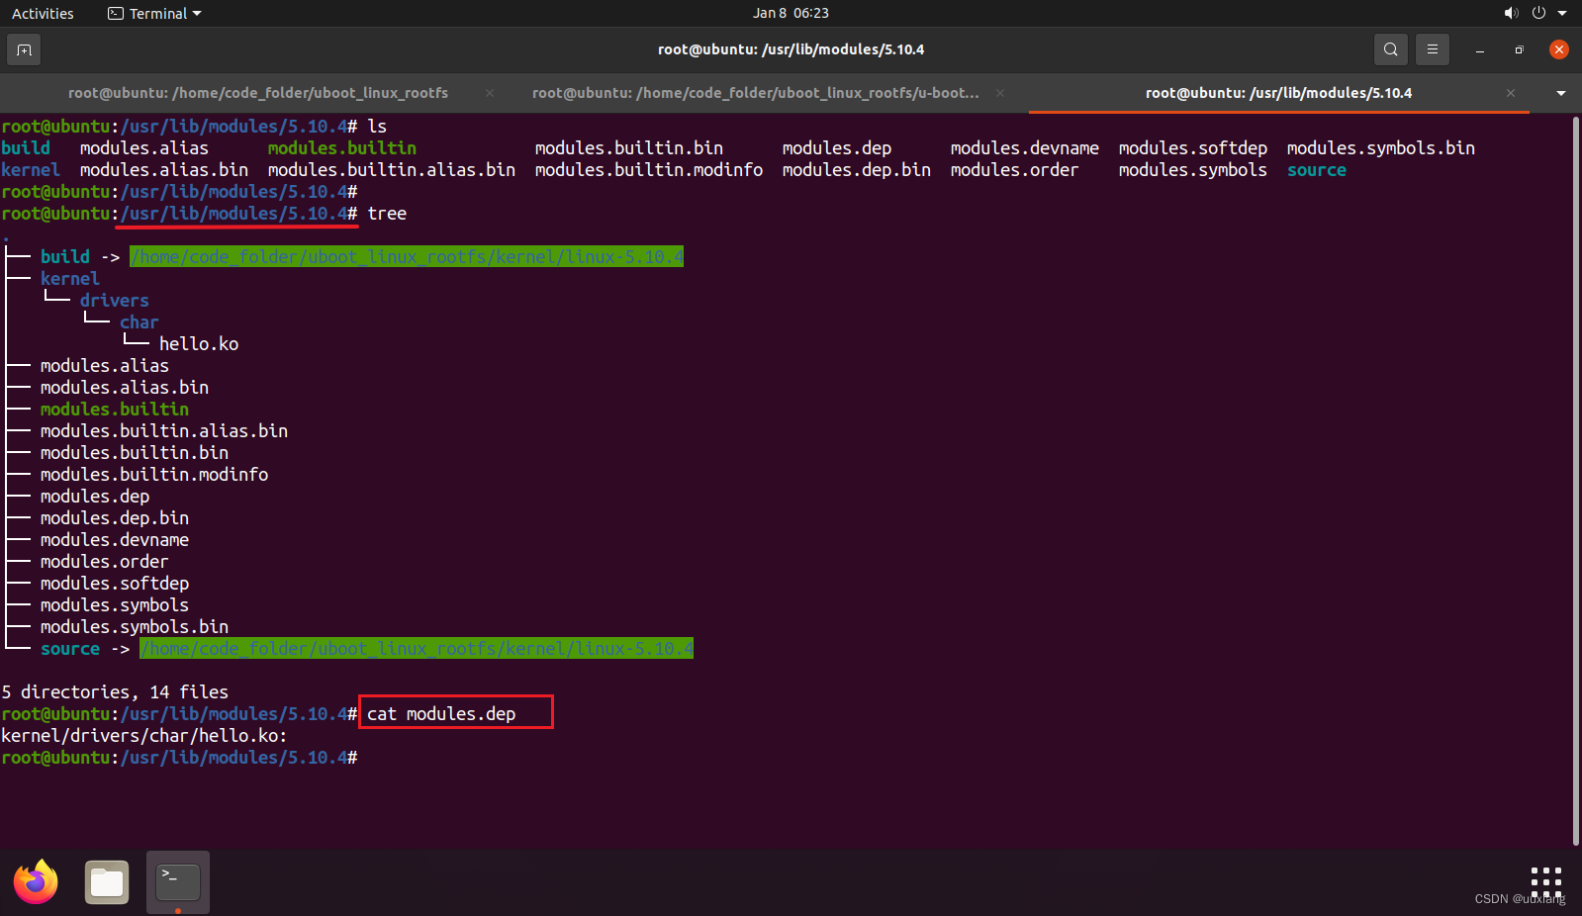The image size is (1582, 916).
Task: Switch to the u-boot tab
Action: (x=756, y=93)
